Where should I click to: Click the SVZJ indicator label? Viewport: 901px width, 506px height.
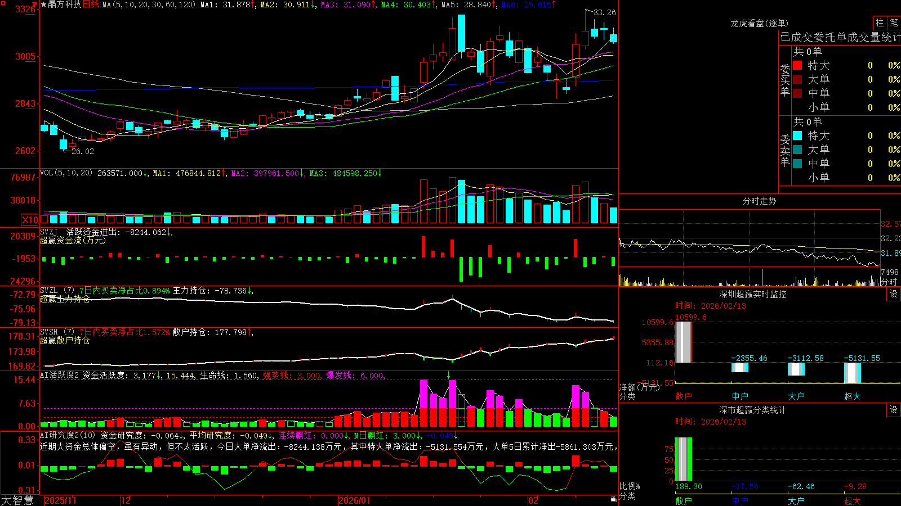(49, 232)
